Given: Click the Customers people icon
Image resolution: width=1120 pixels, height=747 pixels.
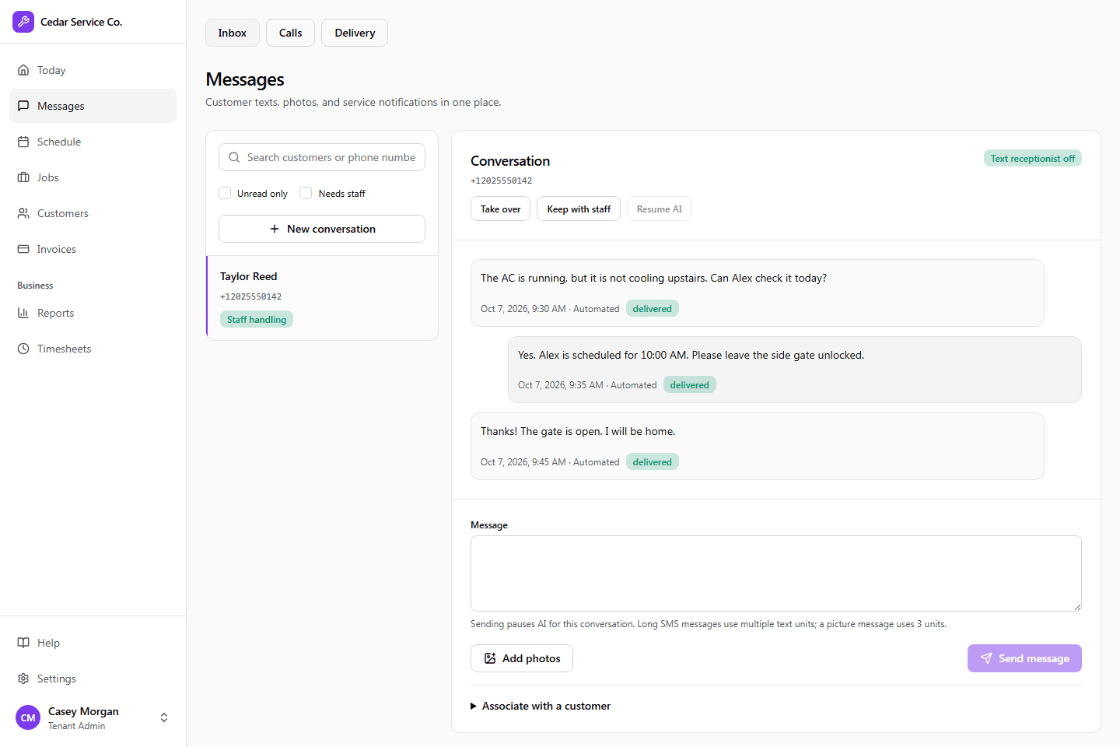Looking at the screenshot, I should [23, 213].
